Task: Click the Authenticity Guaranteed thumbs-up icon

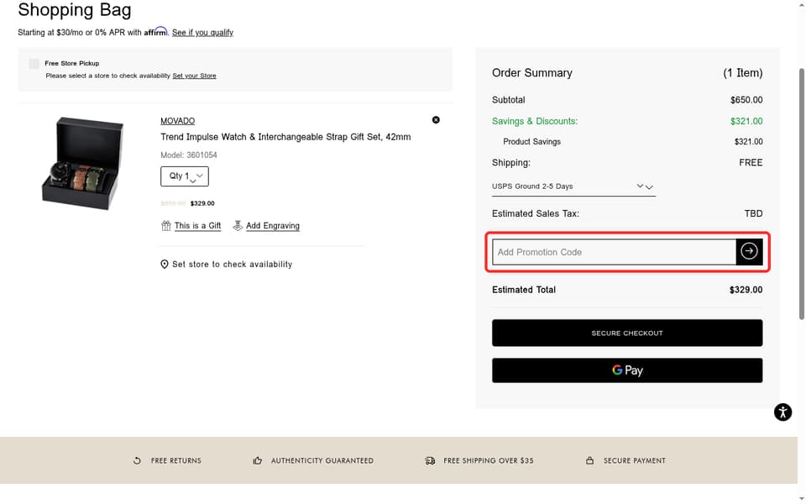Action: pos(258,461)
